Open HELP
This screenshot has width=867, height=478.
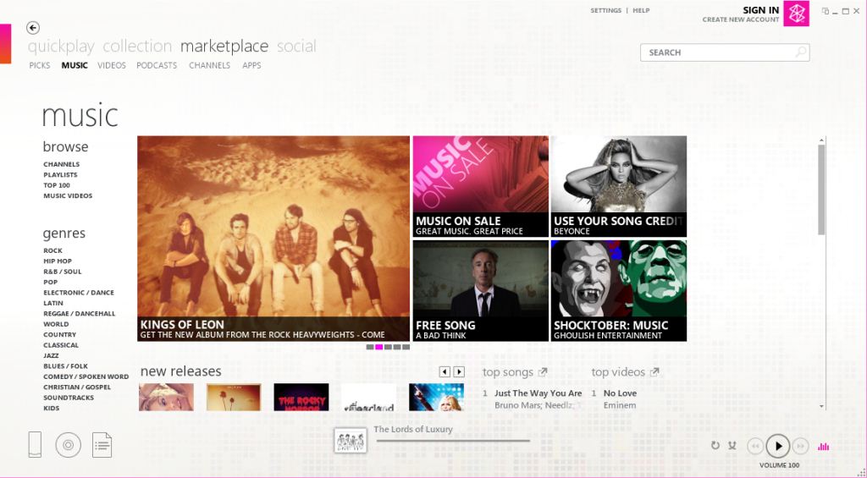642,10
